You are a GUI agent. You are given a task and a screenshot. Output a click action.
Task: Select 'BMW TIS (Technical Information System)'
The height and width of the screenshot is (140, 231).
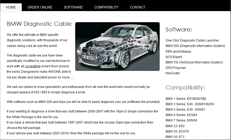click(x=194, y=62)
